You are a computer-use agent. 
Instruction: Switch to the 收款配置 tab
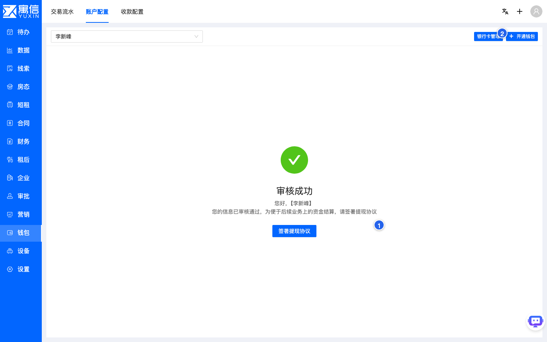(132, 12)
